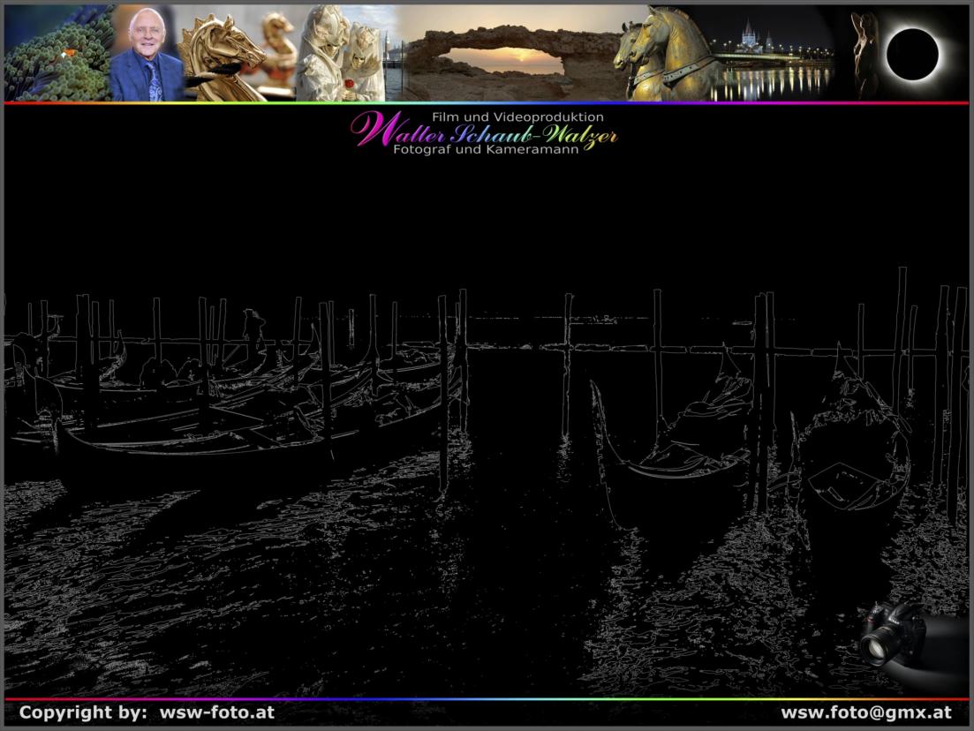
Task: Click the wsw.foto@gmx.at email address
Action: (x=866, y=712)
